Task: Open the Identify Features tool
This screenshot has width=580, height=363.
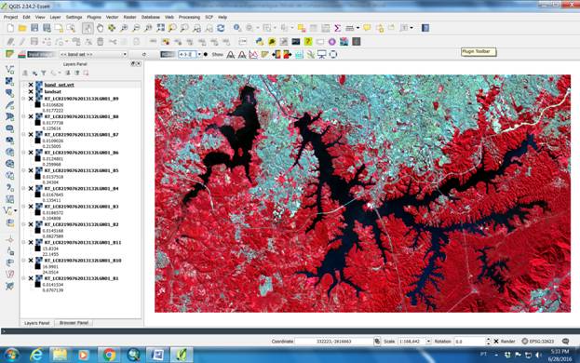Action: 237,28
